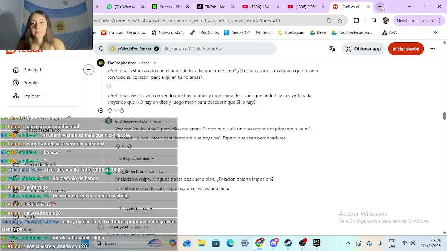The image size is (447, 251).
Task: Open the Brutes.io bookmark
Action: tap(123, 33)
